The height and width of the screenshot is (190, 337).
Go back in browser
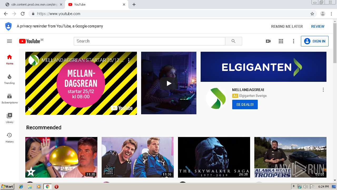(x=6, y=14)
